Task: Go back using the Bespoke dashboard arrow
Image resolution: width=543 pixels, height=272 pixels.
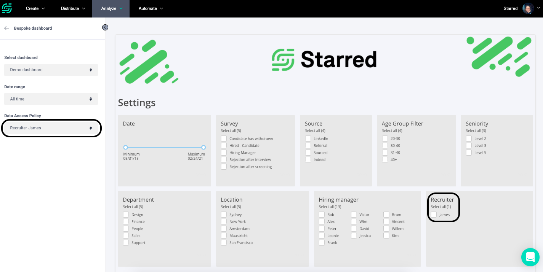Action: point(6,28)
